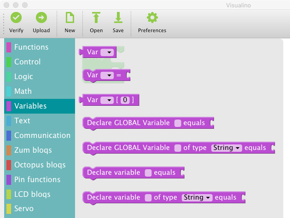Click name field in Declare variable equals block
Image resolution: width=290 pixels, height=218 pixels.
(x=148, y=173)
